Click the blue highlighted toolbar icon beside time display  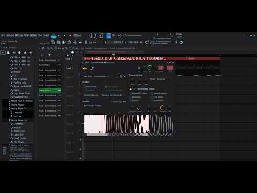109,35
